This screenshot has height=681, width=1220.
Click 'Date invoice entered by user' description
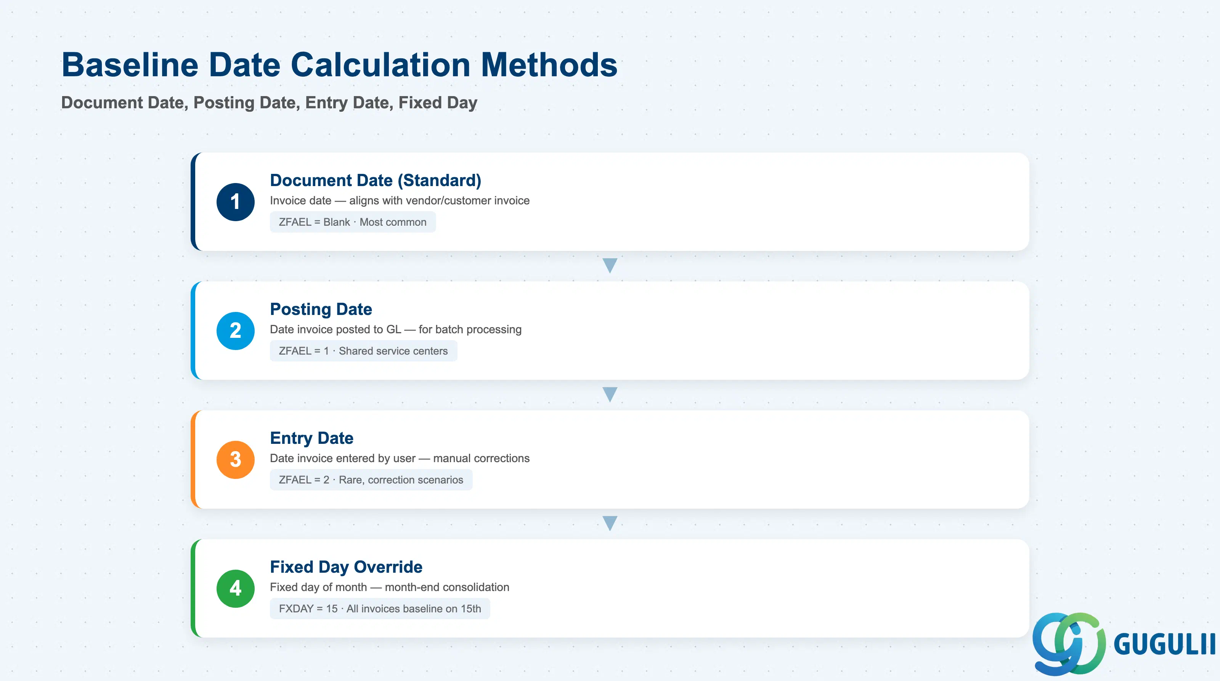click(399, 458)
